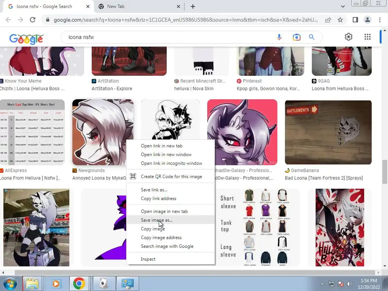Open Chrome side panel icon
This screenshot has width=388, height=291.
click(355, 20)
